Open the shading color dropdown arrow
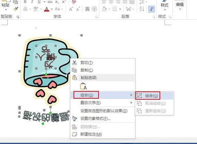This screenshot has width=197, height=144. (x=109, y=9)
